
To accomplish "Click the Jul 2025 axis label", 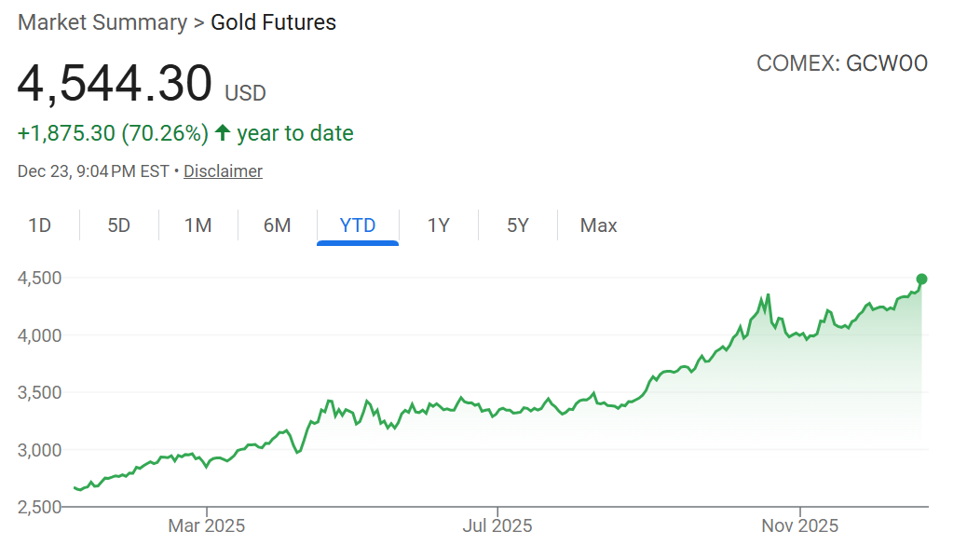I will tap(497, 526).
